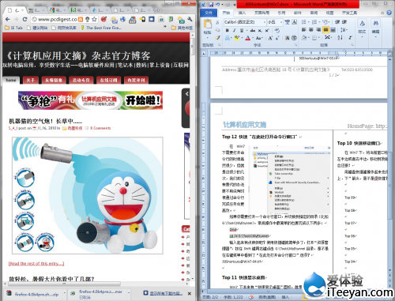
Task: Switch to the second Chrome tab
Action: [x=36, y=10]
